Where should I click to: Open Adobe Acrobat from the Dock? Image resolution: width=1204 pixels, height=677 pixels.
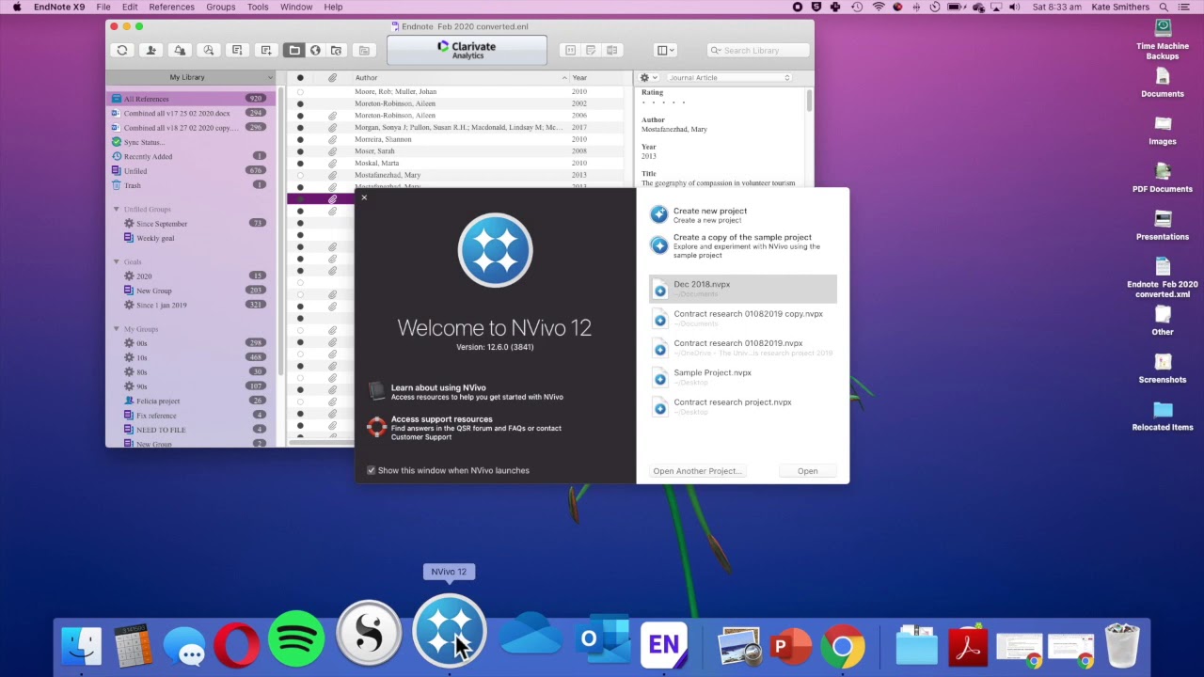968,645
